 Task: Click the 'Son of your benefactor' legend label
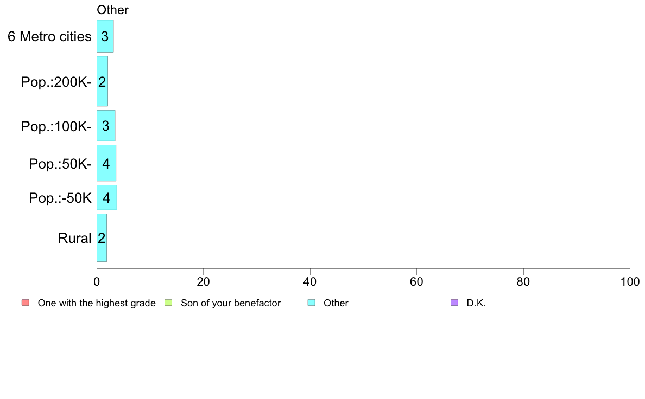tap(231, 303)
